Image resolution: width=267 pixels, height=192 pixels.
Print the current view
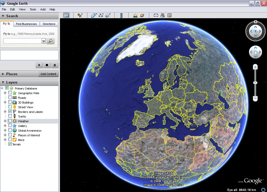click(163, 15)
